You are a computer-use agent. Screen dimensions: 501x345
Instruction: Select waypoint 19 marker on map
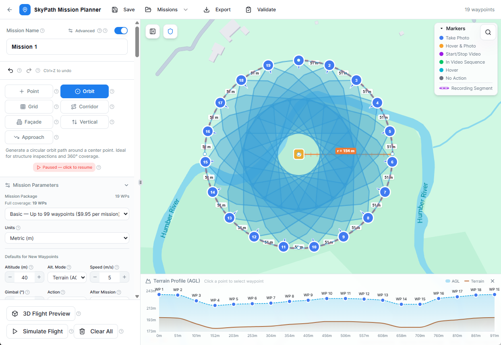point(268,65)
